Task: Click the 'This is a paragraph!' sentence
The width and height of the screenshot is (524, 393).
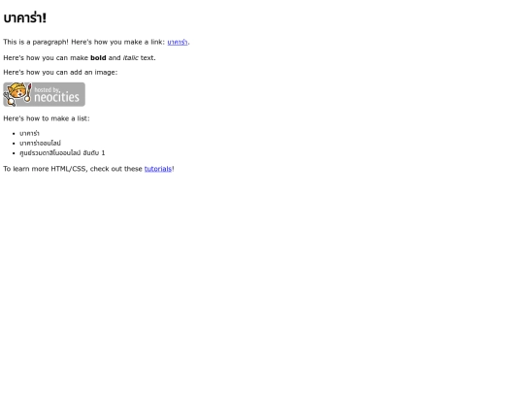Action: click(36, 42)
